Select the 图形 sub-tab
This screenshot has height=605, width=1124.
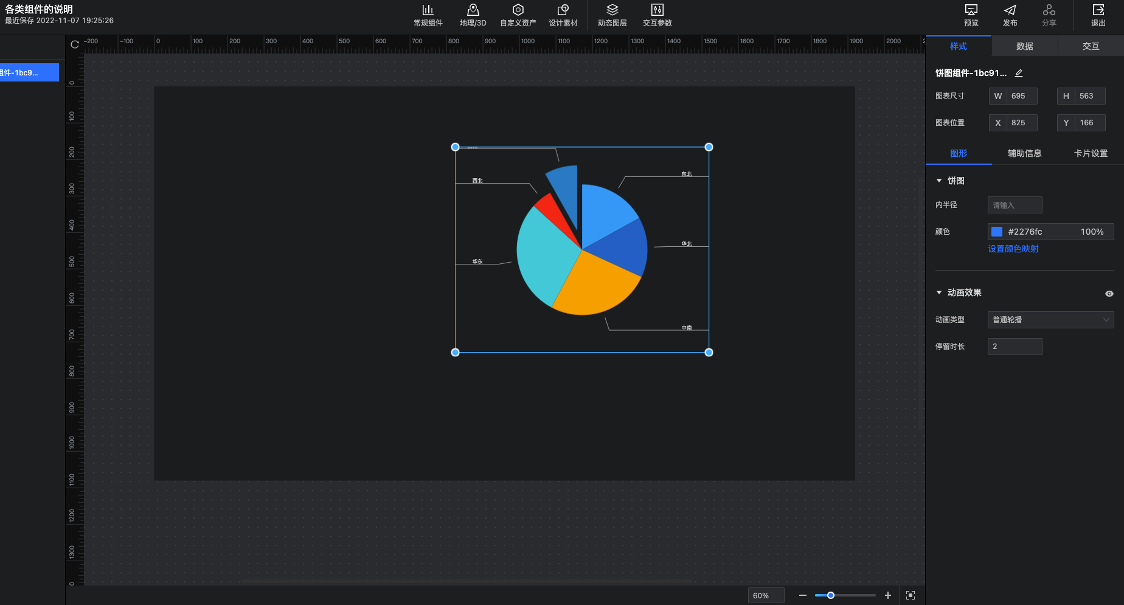click(959, 153)
